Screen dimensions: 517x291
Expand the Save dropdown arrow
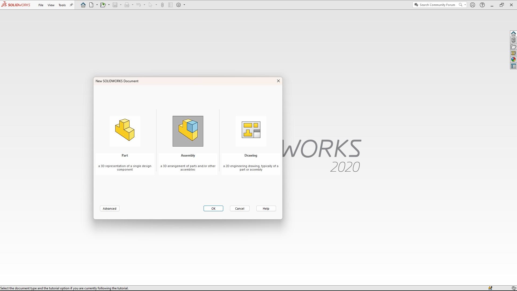click(121, 5)
